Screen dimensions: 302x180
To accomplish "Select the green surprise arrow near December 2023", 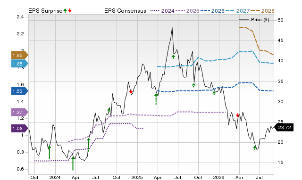I will click(49, 152).
